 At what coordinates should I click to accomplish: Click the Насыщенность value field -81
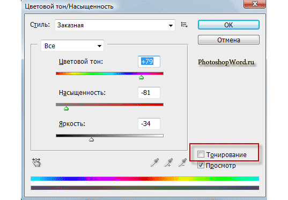(149, 93)
